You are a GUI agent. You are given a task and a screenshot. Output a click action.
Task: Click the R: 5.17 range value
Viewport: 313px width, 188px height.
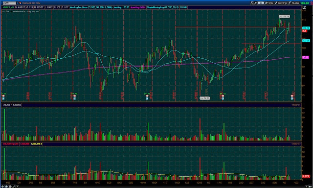click(x=65, y=7)
